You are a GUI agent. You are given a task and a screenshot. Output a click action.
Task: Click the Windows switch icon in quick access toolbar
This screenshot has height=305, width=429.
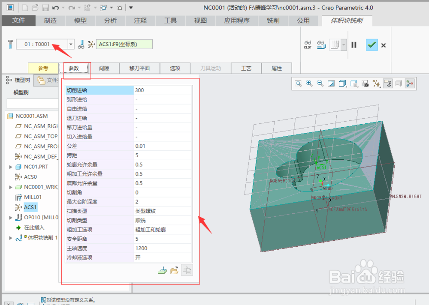coord(103,8)
